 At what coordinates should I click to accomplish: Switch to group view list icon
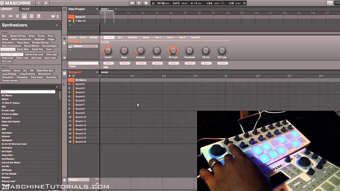pyautogui.click(x=64, y=73)
